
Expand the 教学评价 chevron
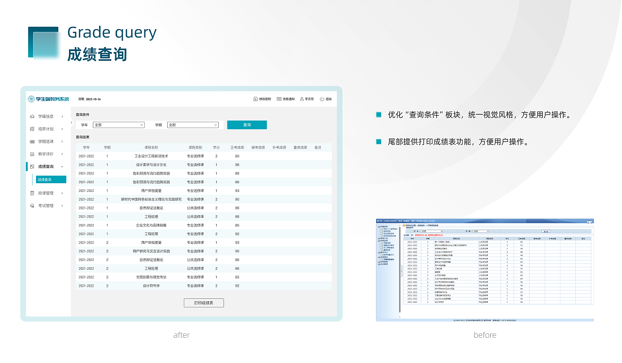tap(62, 154)
